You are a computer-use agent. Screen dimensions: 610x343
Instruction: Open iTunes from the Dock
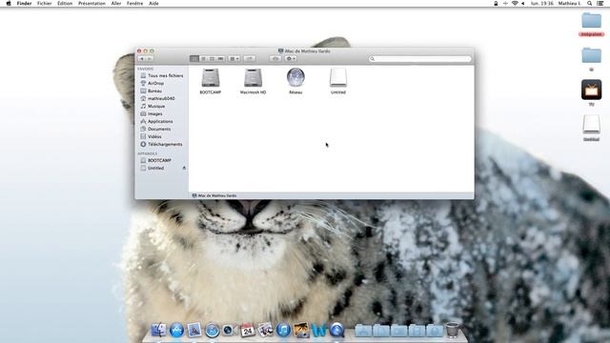284,331
